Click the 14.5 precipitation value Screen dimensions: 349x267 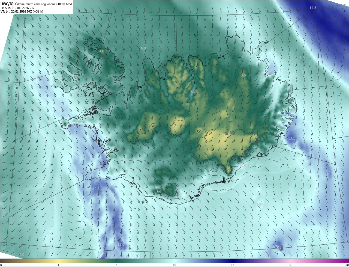[x=313, y=8]
